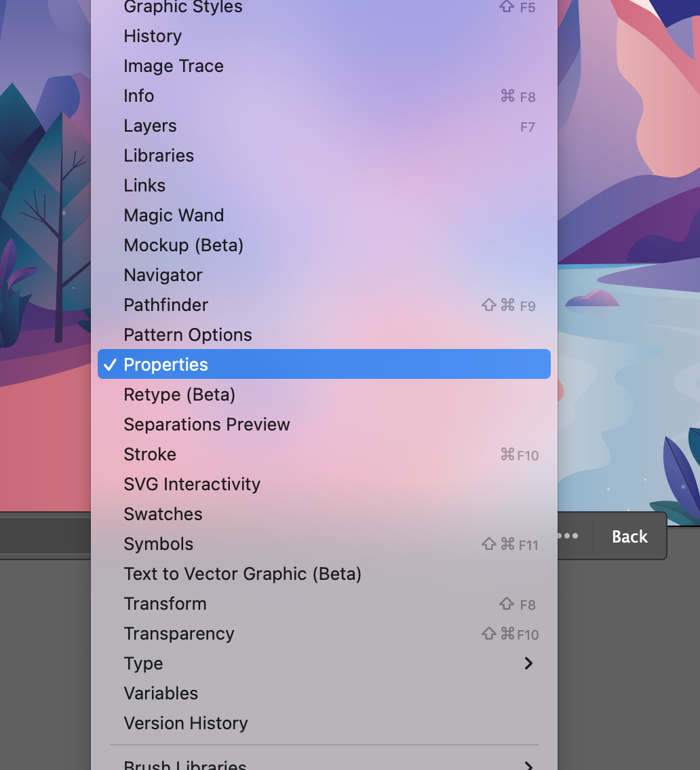Choose Retype (Beta) menu item
Screen dimensions: 700x770
tap(179, 395)
